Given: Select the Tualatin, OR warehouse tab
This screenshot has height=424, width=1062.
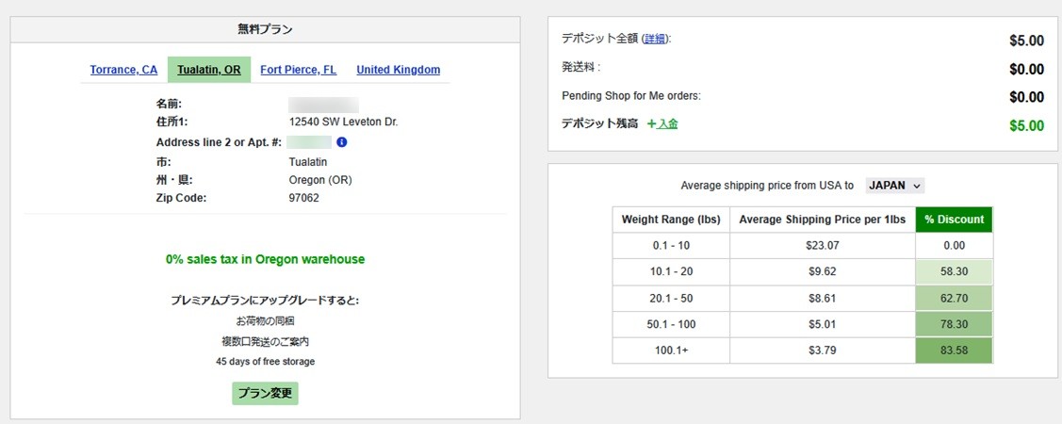Looking at the screenshot, I should point(208,70).
